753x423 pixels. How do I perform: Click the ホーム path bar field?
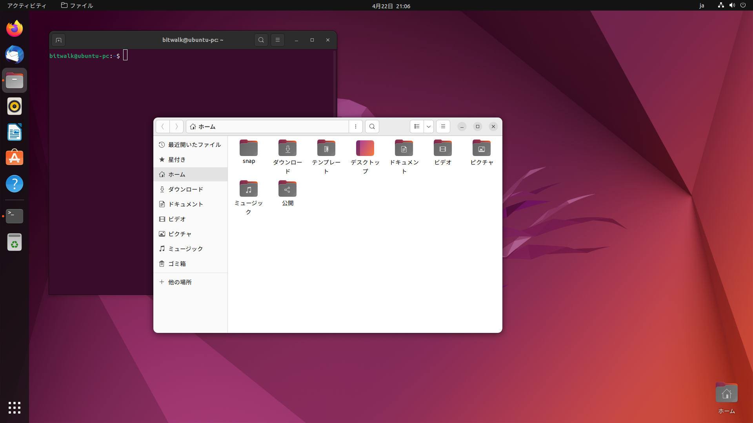267,127
